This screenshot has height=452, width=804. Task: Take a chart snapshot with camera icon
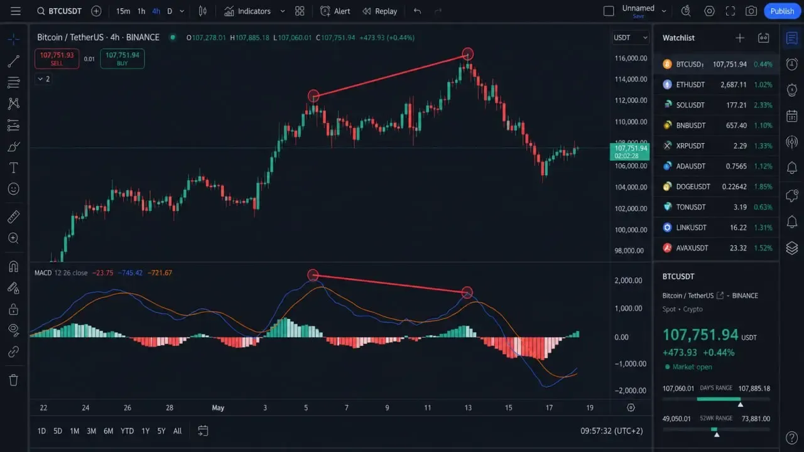click(751, 11)
